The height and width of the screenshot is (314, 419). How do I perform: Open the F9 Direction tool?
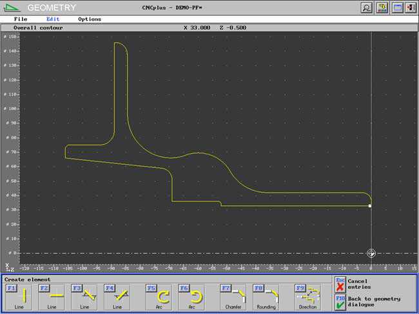(307, 297)
